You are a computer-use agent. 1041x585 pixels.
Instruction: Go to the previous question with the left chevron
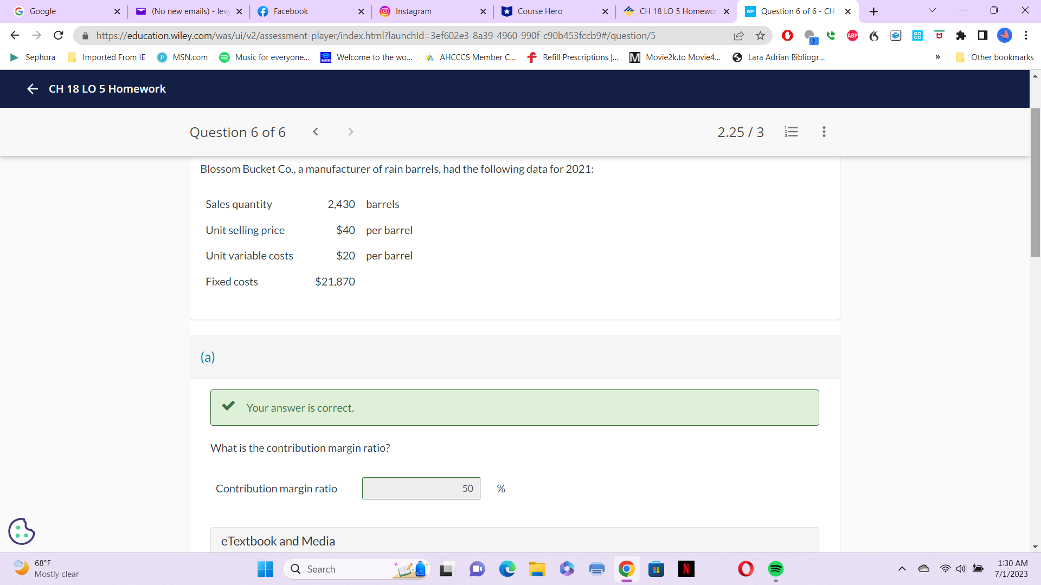316,132
